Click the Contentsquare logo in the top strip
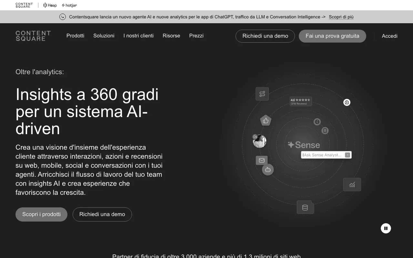The height and width of the screenshot is (258, 413). point(24,5)
